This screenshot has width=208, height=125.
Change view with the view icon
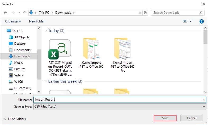(185, 21)
